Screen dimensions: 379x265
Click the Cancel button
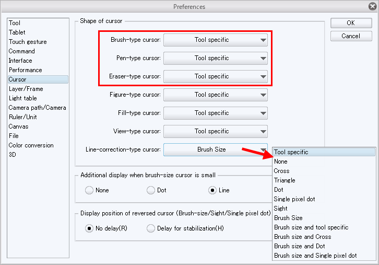pyautogui.click(x=351, y=36)
